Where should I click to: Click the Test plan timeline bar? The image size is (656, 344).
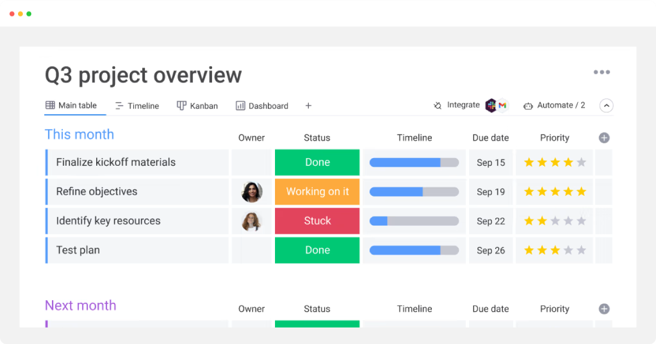pyautogui.click(x=414, y=250)
